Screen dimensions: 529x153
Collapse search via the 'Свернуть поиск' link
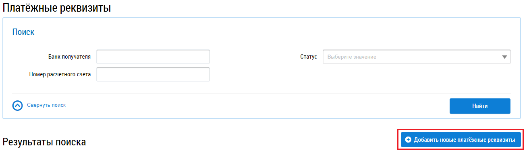click(46, 105)
